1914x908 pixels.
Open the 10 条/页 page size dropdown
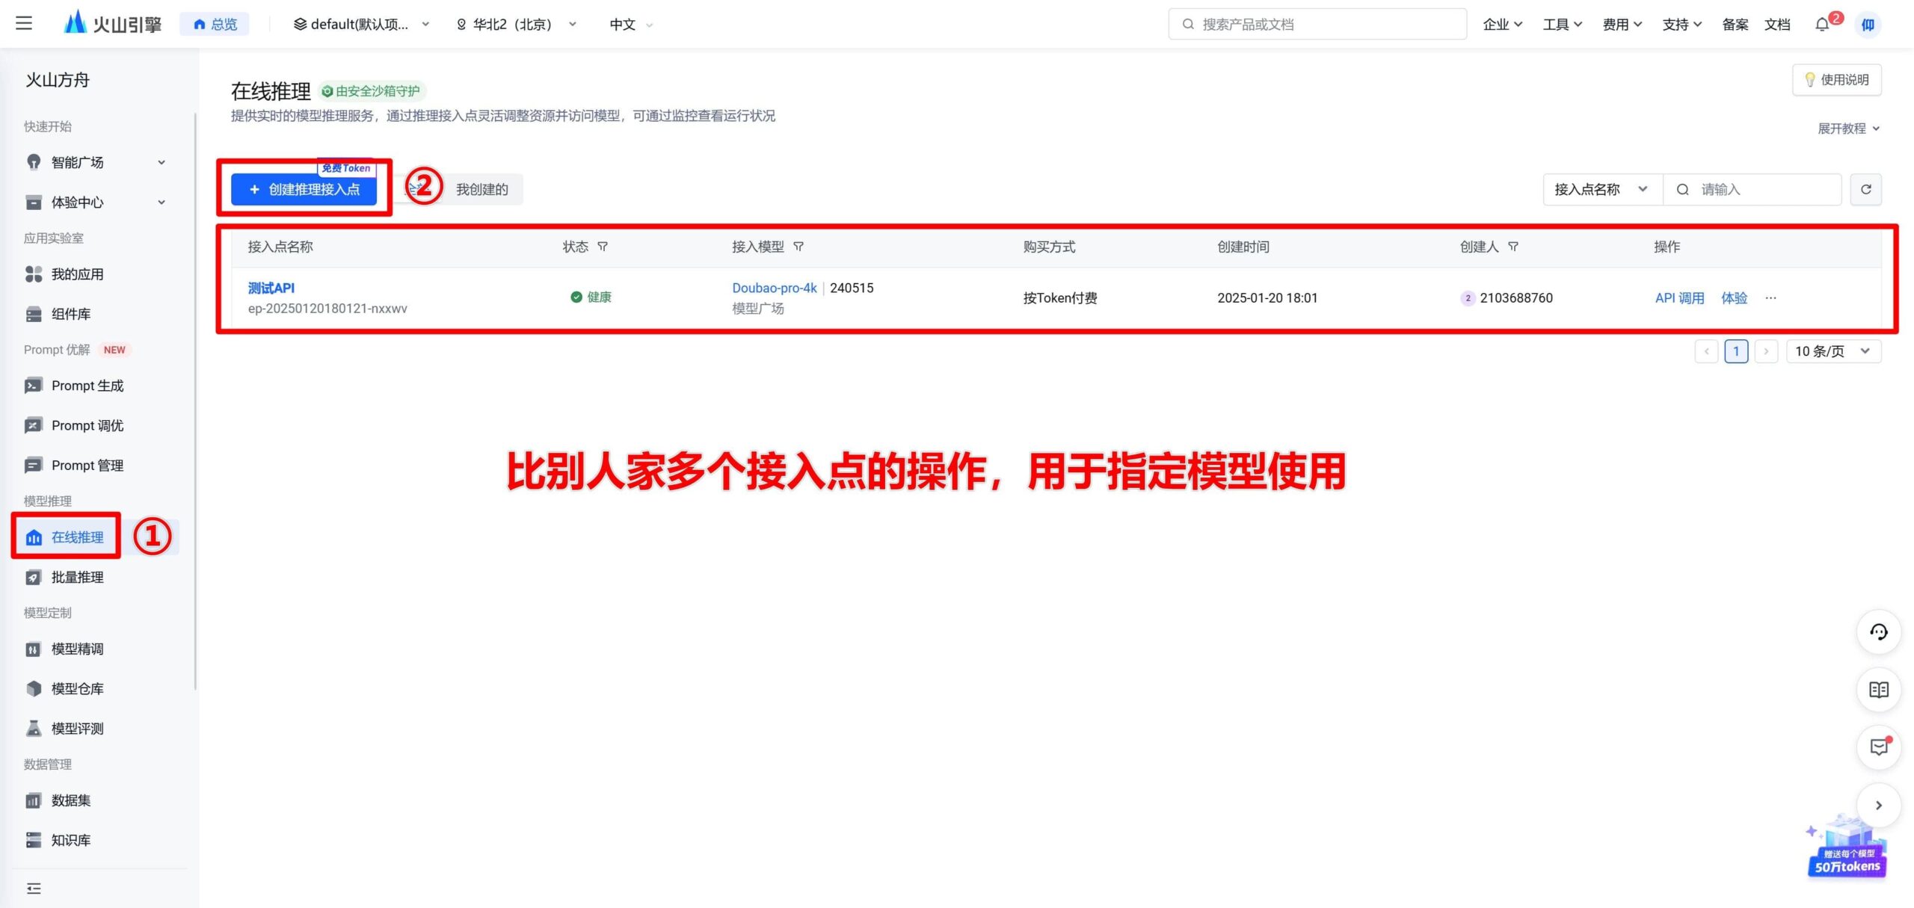point(1833,351)
